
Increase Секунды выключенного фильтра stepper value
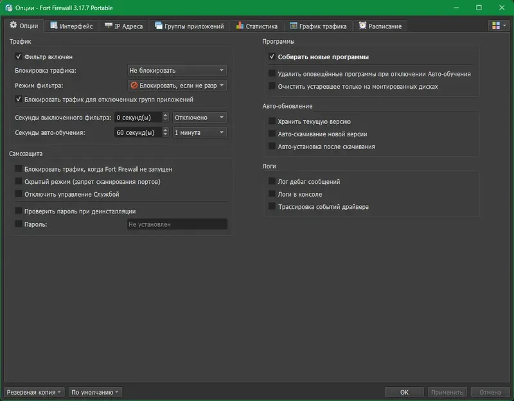click(165, 115)
